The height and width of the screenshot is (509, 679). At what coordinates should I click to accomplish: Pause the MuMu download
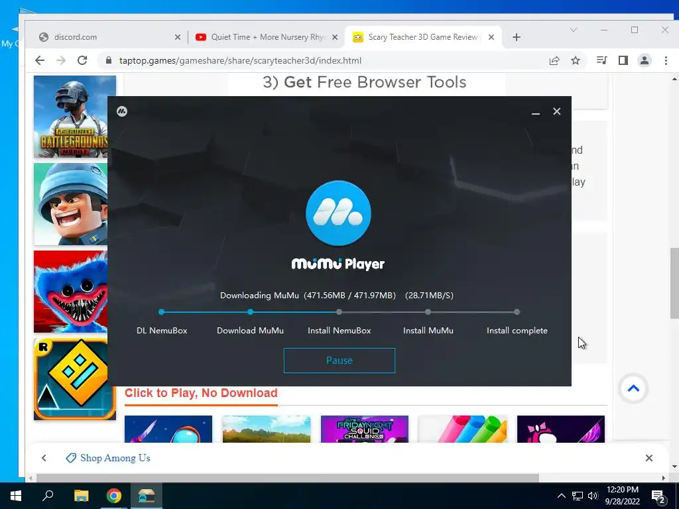[339, 360]
